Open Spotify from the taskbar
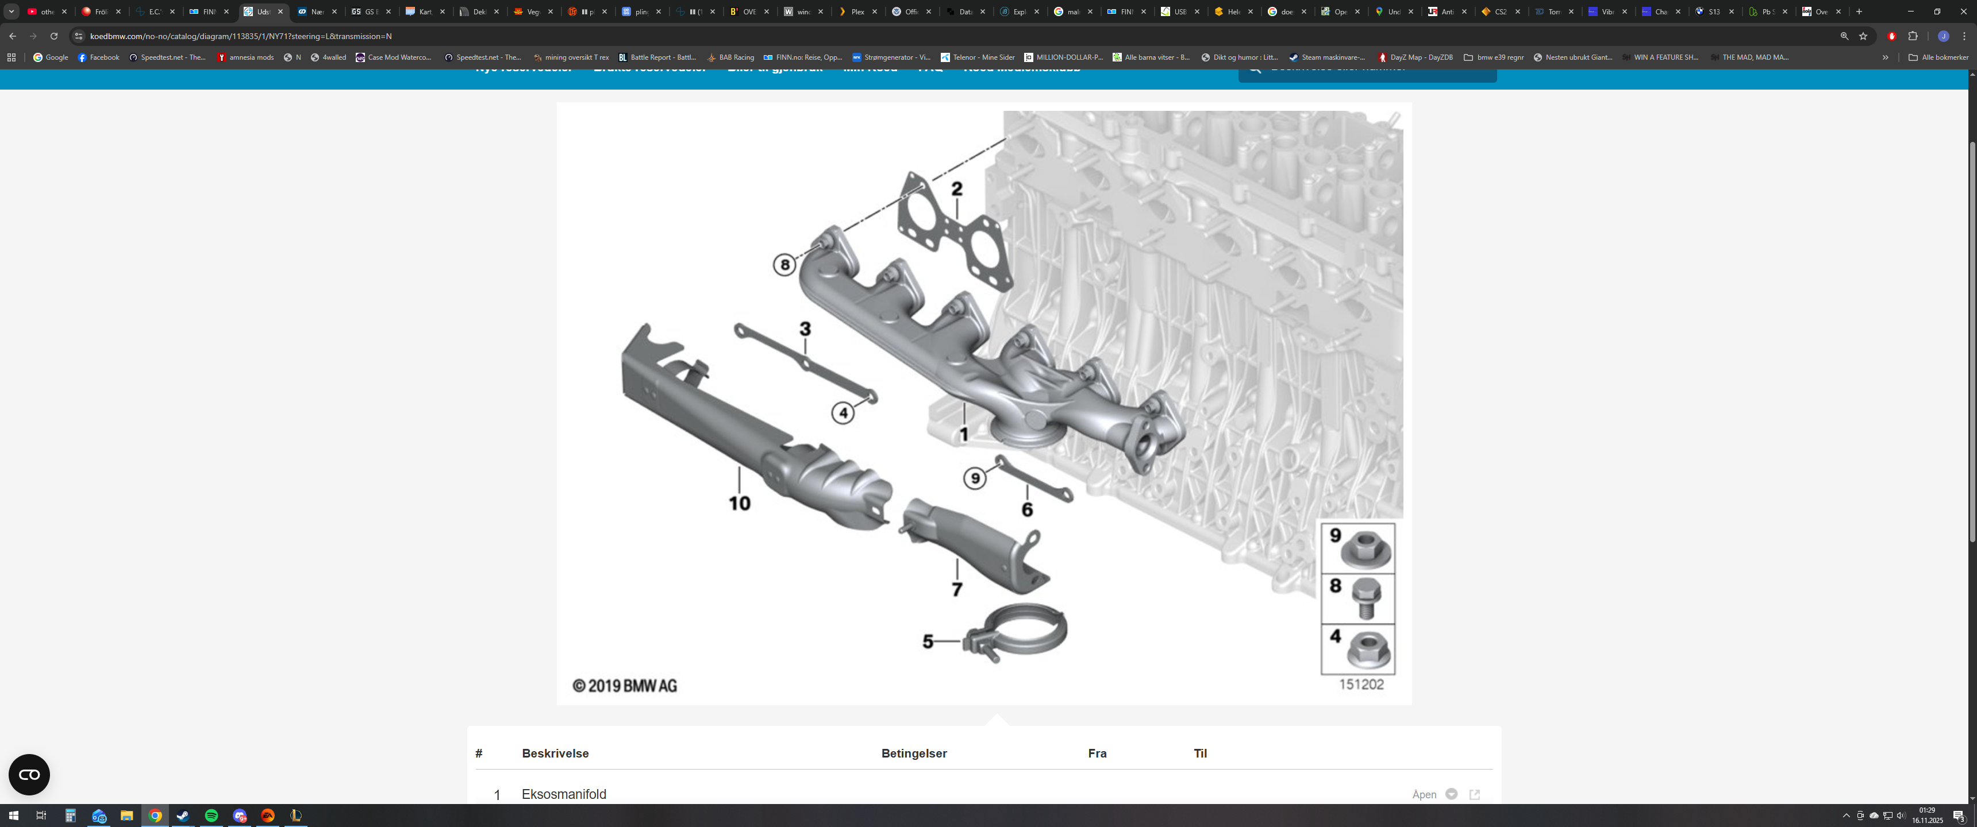The height and width of the screenshot is (827, 1977). (211, 816)
